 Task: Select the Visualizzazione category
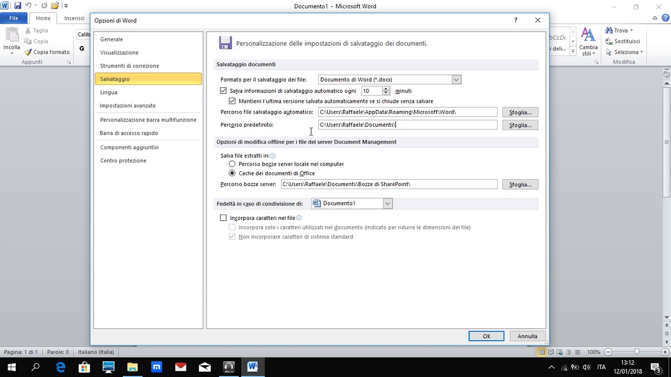click(148, 52)
